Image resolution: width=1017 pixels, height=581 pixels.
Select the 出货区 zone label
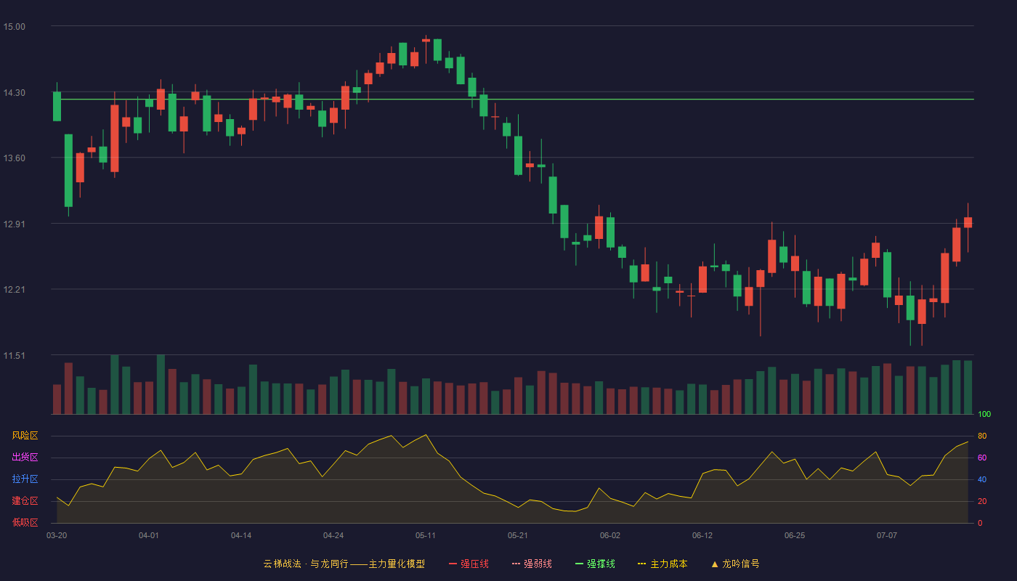tap(25, 458)
